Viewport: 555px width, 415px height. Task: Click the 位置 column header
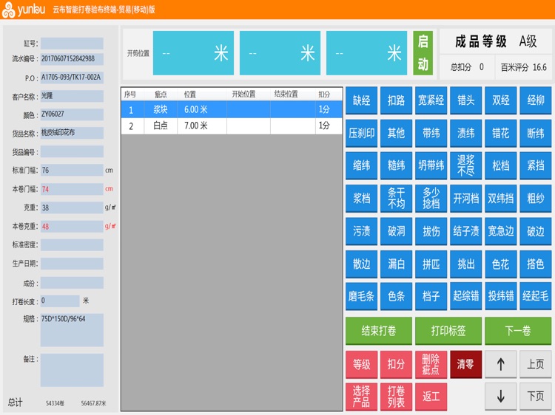pos(190,95)
